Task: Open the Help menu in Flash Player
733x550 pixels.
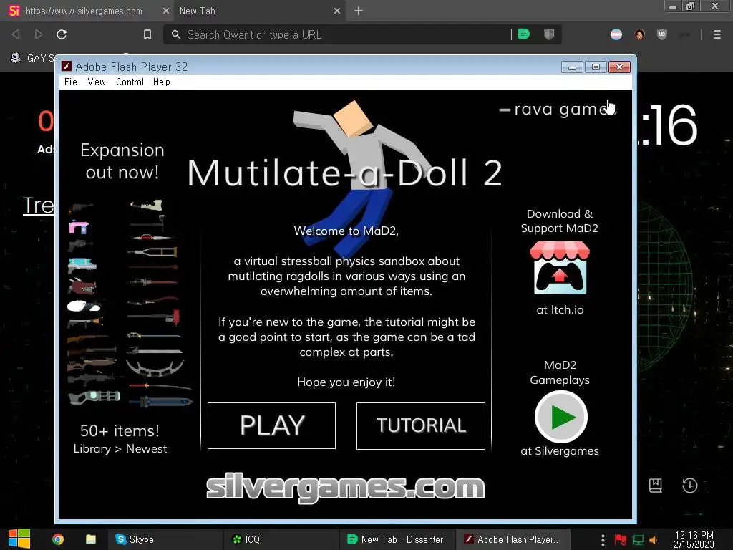Action: (161, 82)
